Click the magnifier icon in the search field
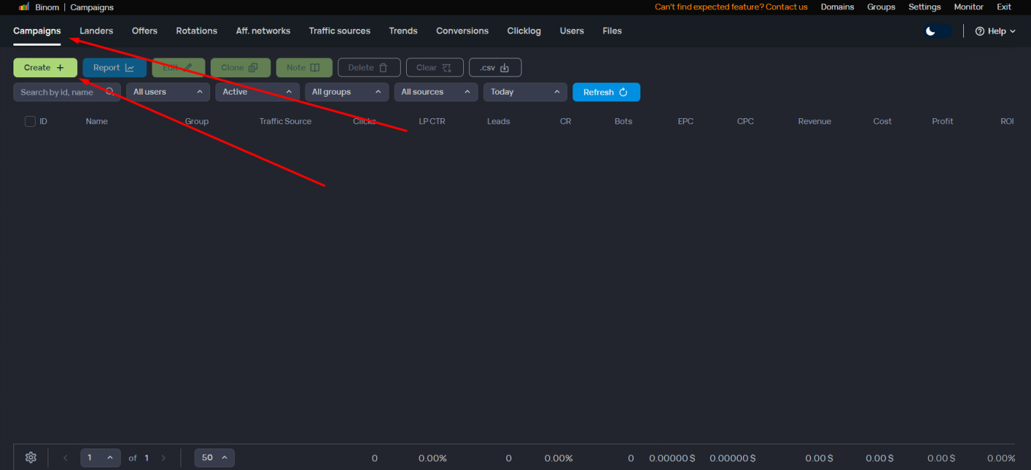This screenshot has height=470, width=1031. (109, 91)
